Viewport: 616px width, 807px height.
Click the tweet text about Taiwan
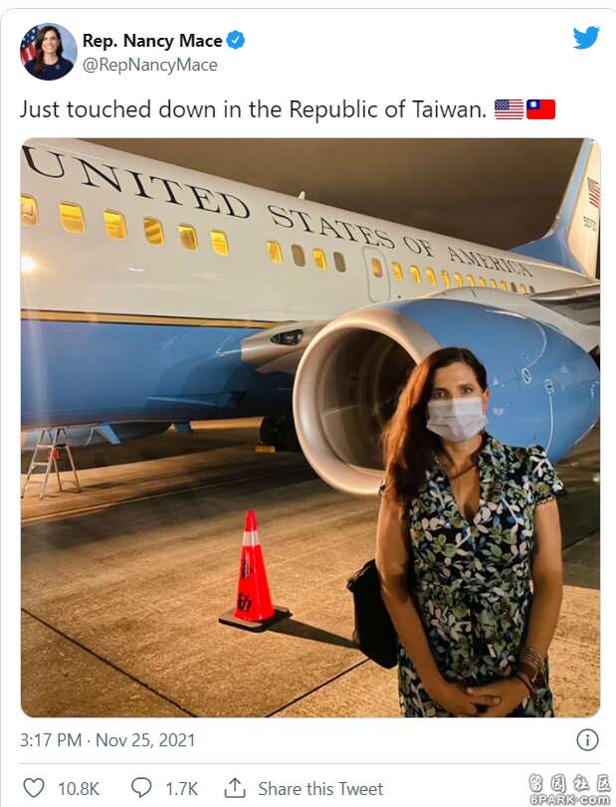point(253,109)
